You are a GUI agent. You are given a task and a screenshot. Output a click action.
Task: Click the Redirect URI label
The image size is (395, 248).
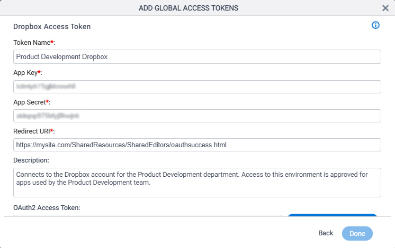tap(34, 131)
